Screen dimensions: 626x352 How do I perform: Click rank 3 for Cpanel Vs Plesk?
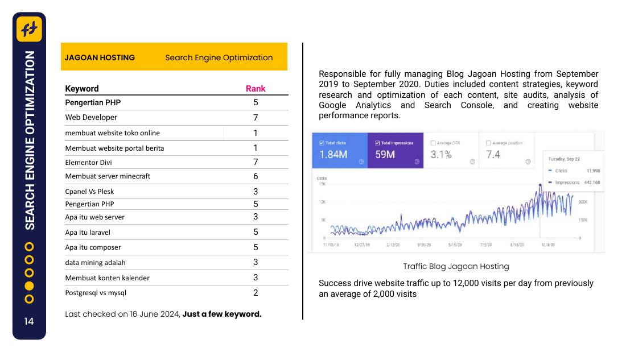256,192
